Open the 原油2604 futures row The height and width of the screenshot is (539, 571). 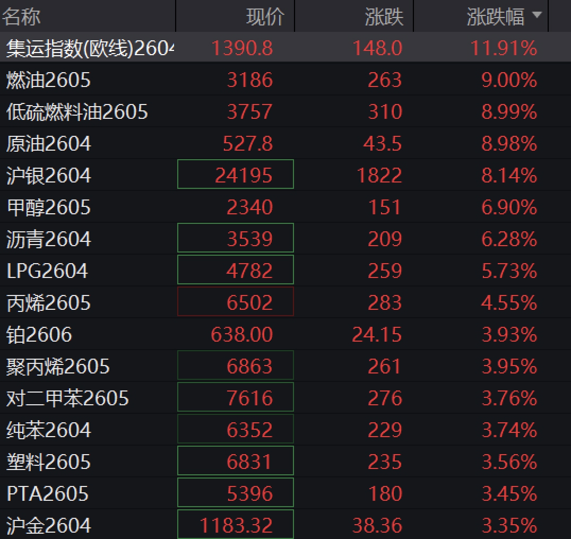pos(49,144)
